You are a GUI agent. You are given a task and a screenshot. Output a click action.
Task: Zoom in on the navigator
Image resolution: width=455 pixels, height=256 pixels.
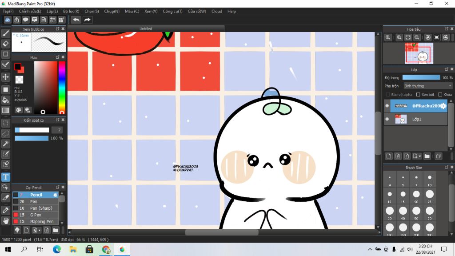399,37
